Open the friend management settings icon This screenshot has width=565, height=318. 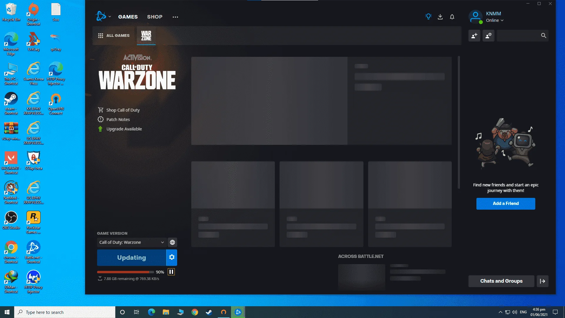pos(488,36)
